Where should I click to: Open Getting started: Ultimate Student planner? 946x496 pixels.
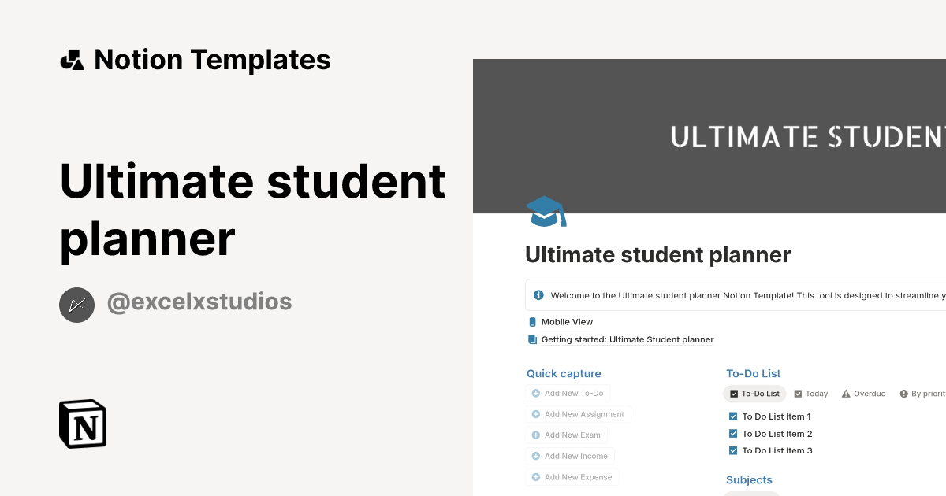click(x=627, y=339)
